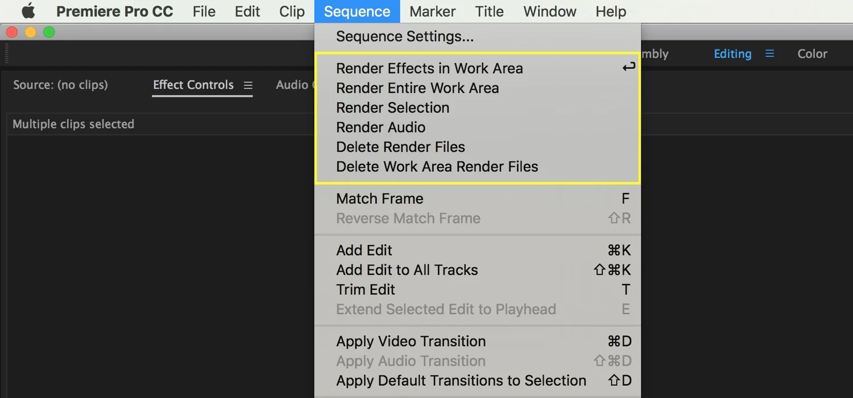Choose Delete Work Area Render Files
The height and width of the screenshot is (398, 853).
point(478,167)
